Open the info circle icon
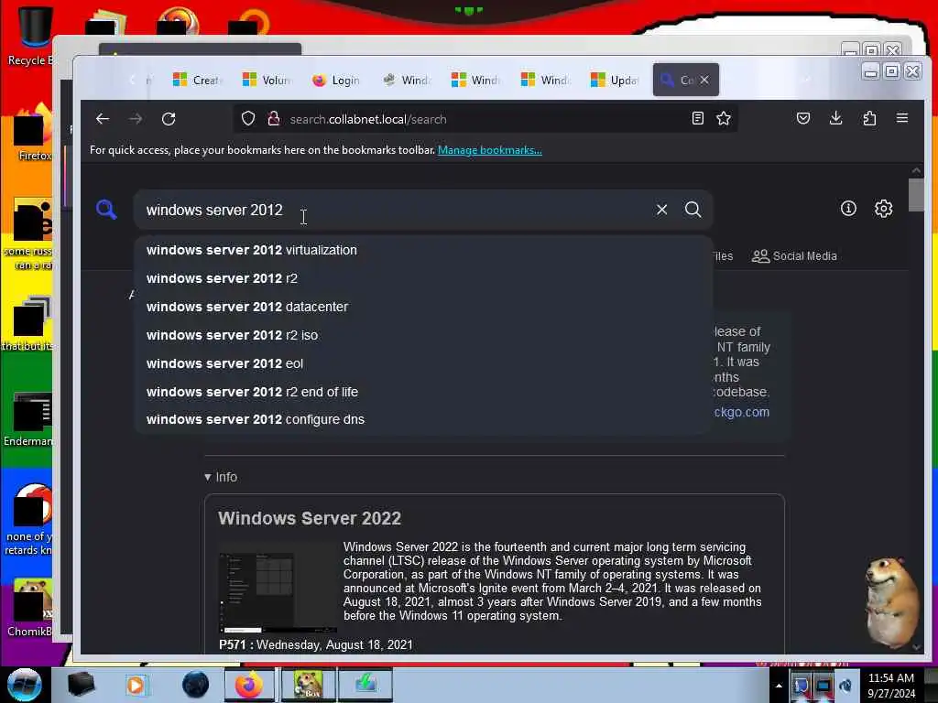This screenshot has width=938, height=703. point(848,208)
